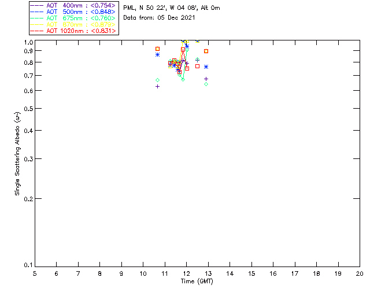370x296 pixels.
Task: Pick the yellow AOT 870nm legend entry
Action: (x=73, y=24)
